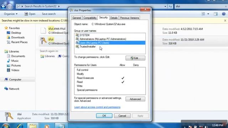Click the Full control permission row
This screenshot has width=228, height=128.
click(110, 70)
